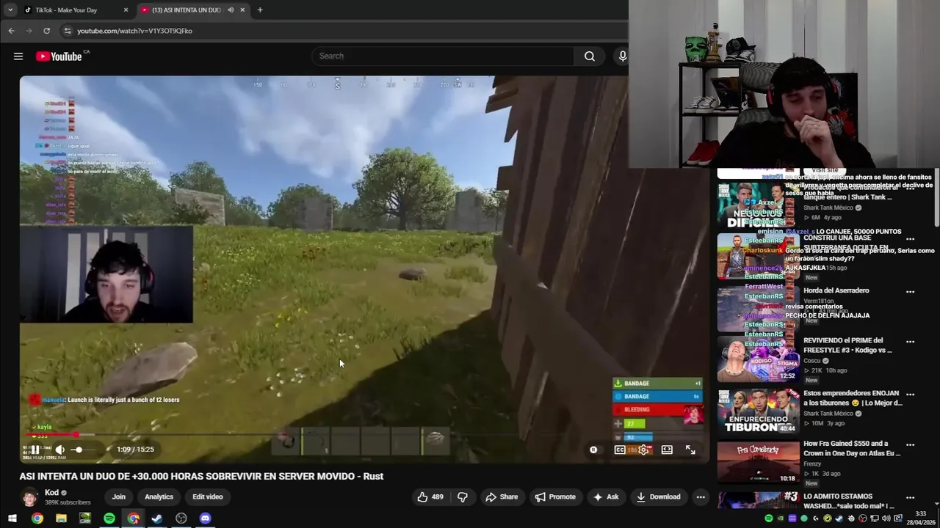This screenshot has height=528, width=940.
Task: Focus the YouTube Search field
Action: [443, 56]
